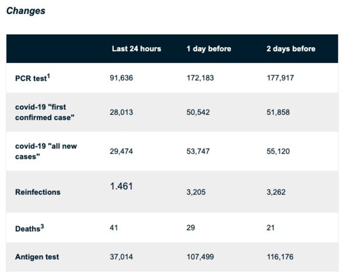Click the Antigen test row label
Image resolution: width=341 pixels, height=274 pixels.
[37, 257]
